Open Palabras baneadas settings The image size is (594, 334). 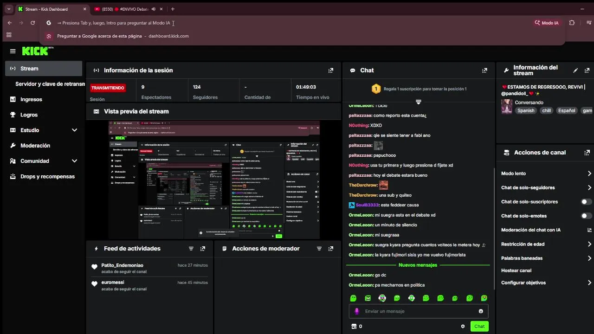coord(546,258)
